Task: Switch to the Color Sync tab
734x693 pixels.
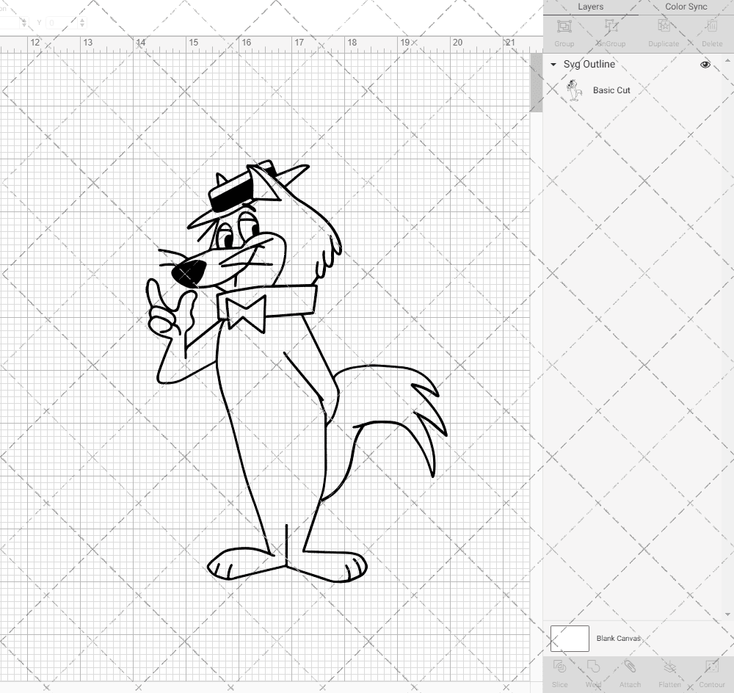Action: pyautogui.click(x=686, y=7)
